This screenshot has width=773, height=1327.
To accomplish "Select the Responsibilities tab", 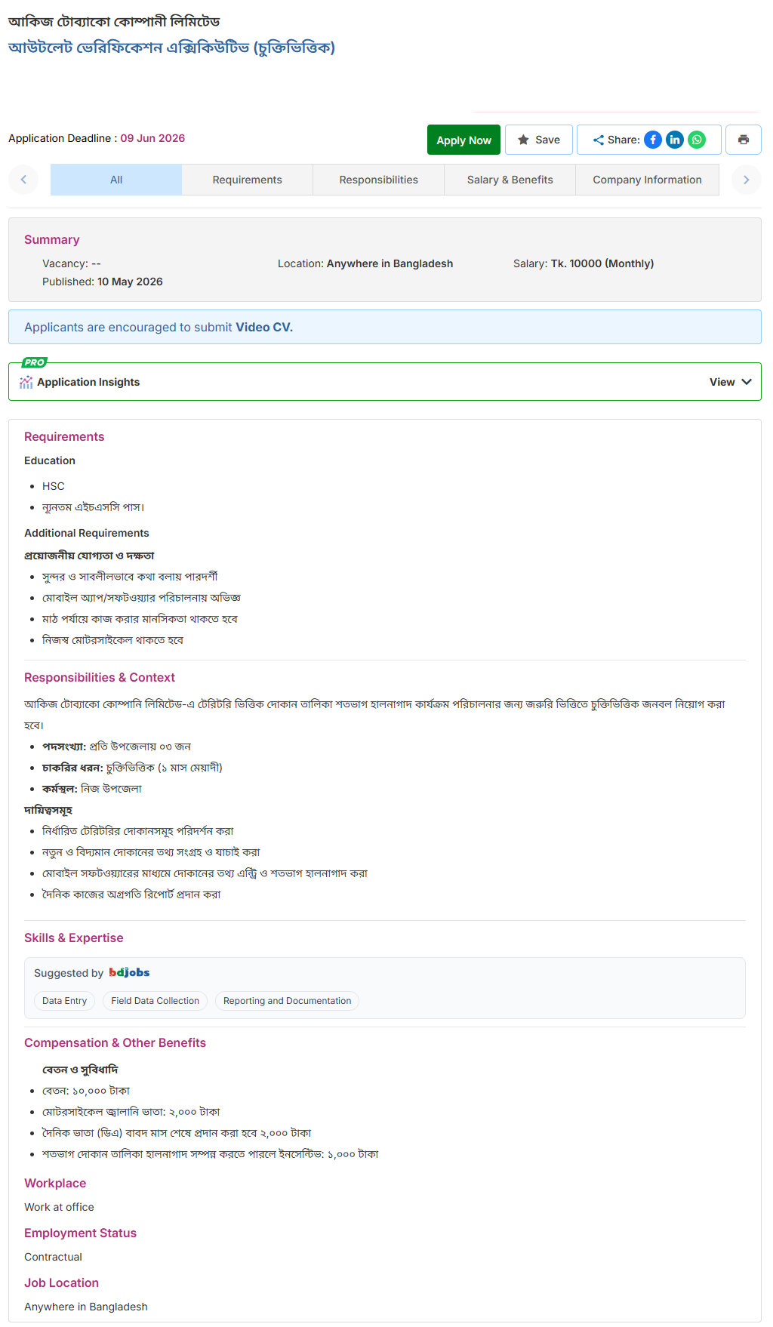I will [379, 180].
